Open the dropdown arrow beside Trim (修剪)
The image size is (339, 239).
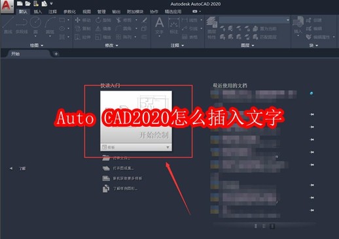point(136,20)
